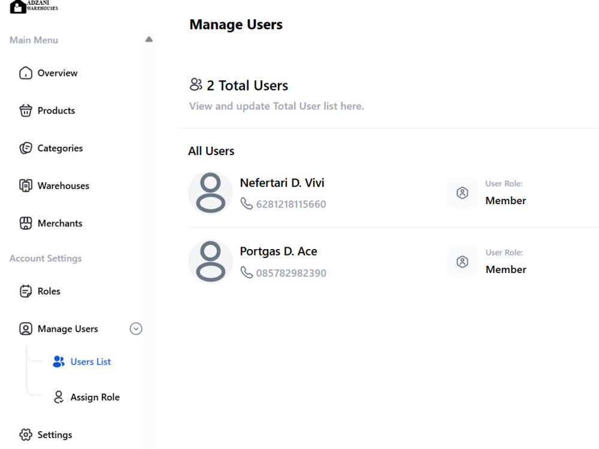Open the Assign Role submenu link
The height and width of the screenshot is (449, 599).
[95, 397]
